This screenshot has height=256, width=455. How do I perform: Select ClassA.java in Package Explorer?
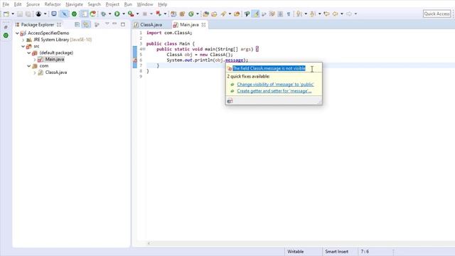56,73
